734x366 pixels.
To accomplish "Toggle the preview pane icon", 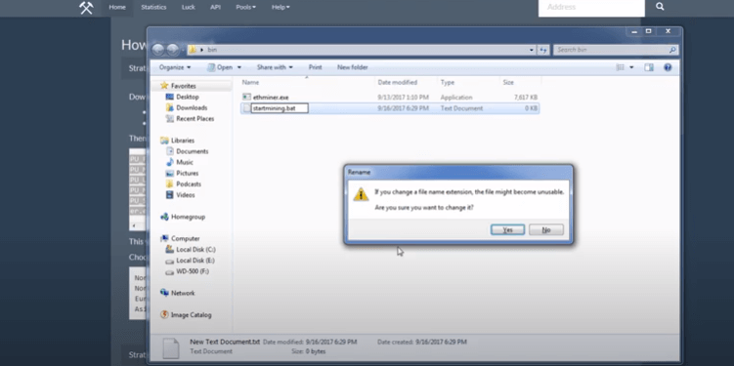I will coord(649,67).
